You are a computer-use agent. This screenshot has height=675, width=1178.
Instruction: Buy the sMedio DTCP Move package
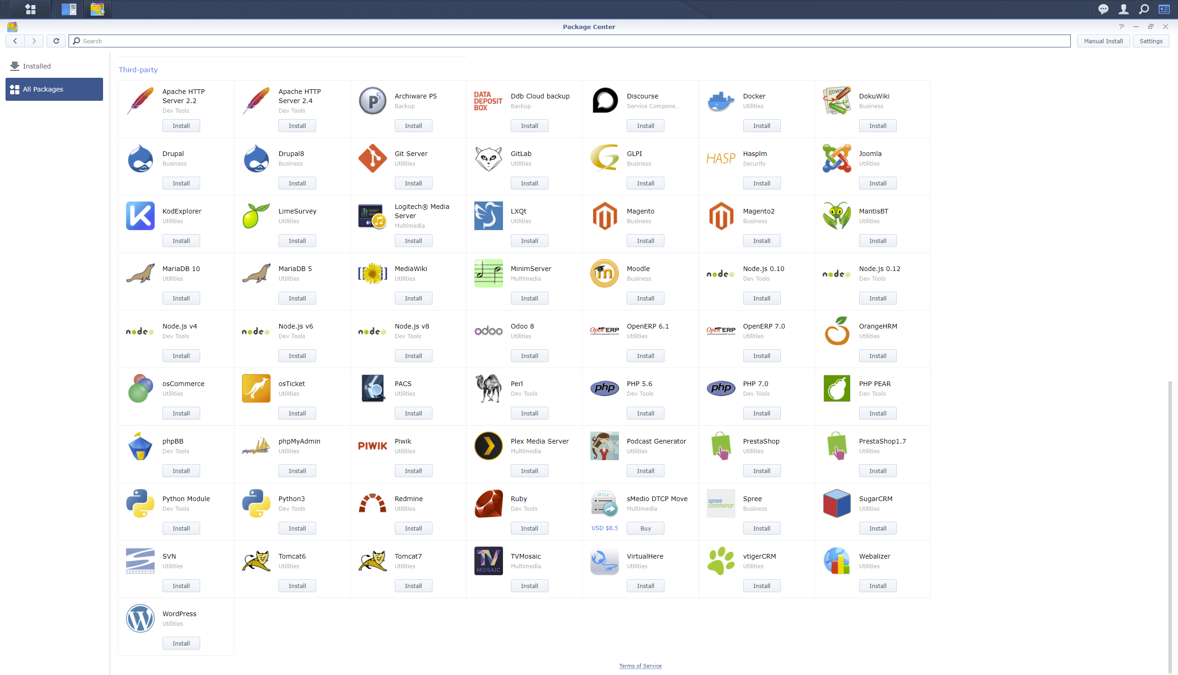point(645,528)
